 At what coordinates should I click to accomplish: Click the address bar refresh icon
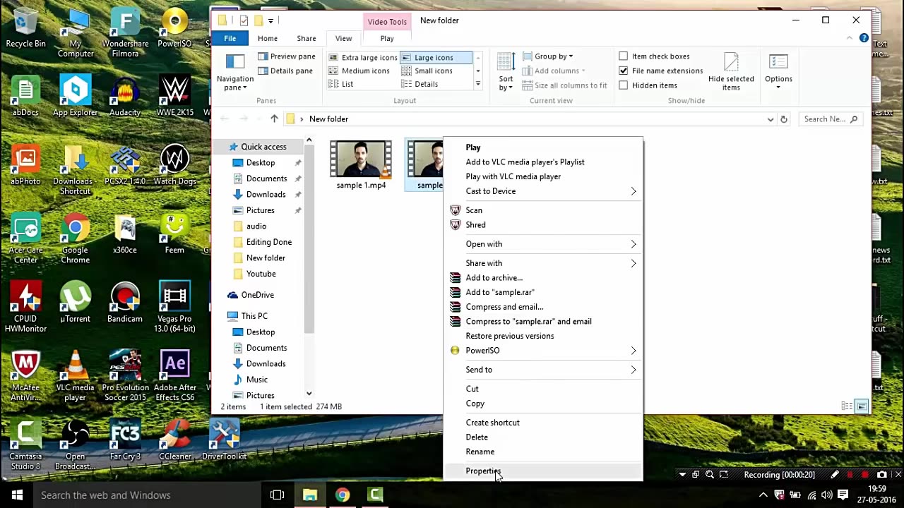(783, 119)
